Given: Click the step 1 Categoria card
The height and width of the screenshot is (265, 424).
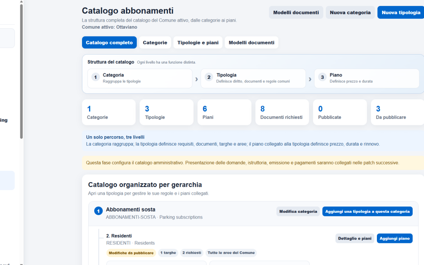Looking at the screenshot, I should coord(140,78).
